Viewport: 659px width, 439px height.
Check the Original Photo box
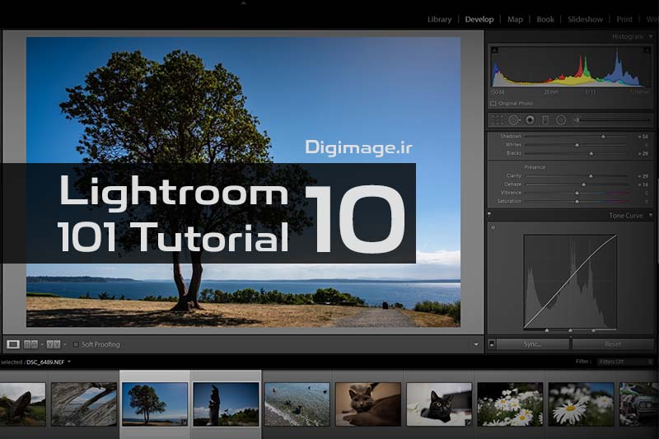493,103
